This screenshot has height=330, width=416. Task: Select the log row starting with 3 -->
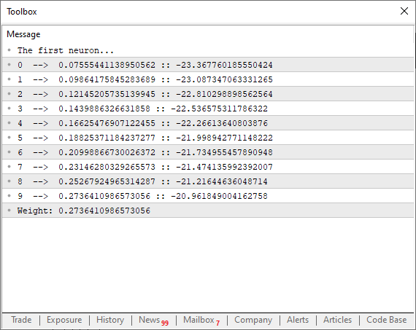click(208, 109)
